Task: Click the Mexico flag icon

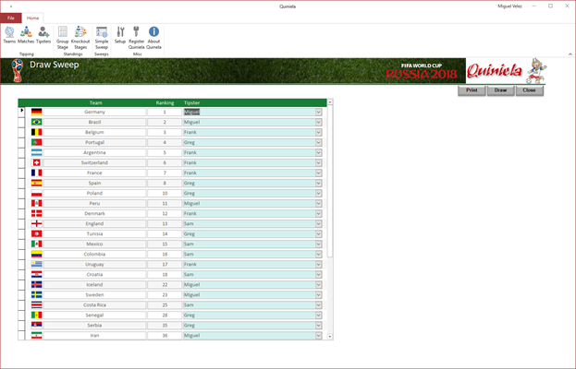Action: [36, 244]
